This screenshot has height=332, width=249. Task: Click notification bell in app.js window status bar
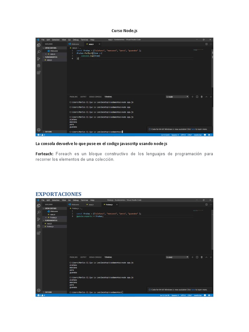point(210,135)
